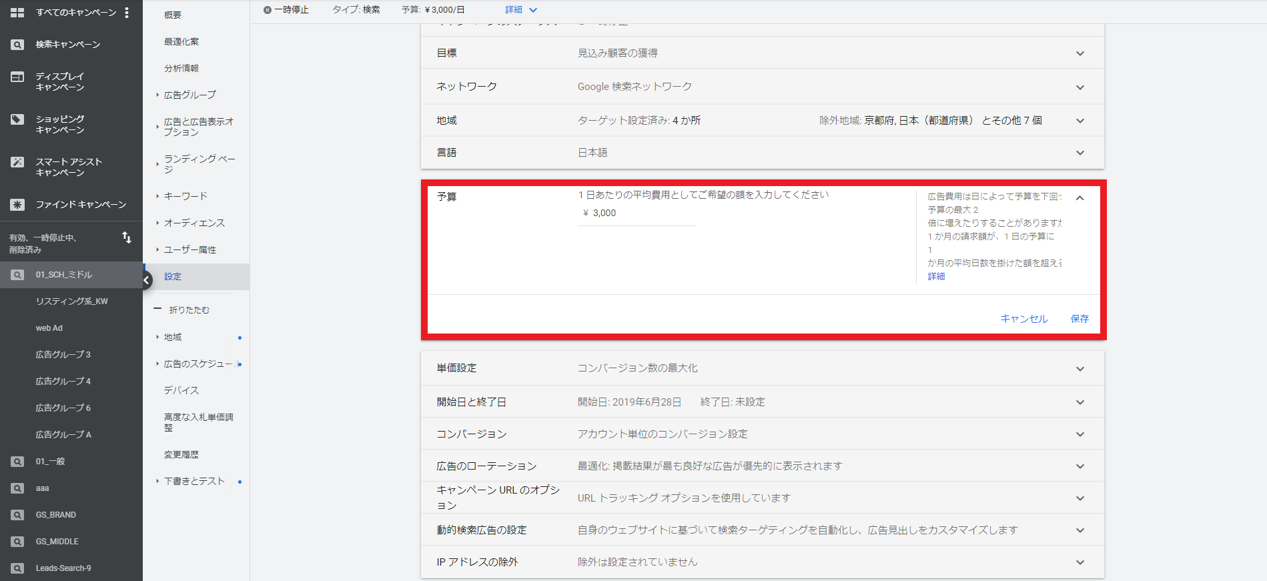Select the リスティング系_KW ad group
Image resolution: width=1267 pixels, height=581 pixels.
[x=72, y=302]
